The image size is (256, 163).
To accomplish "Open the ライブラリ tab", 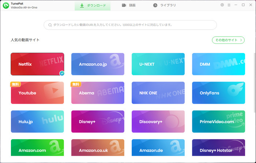I will point(165,5).
